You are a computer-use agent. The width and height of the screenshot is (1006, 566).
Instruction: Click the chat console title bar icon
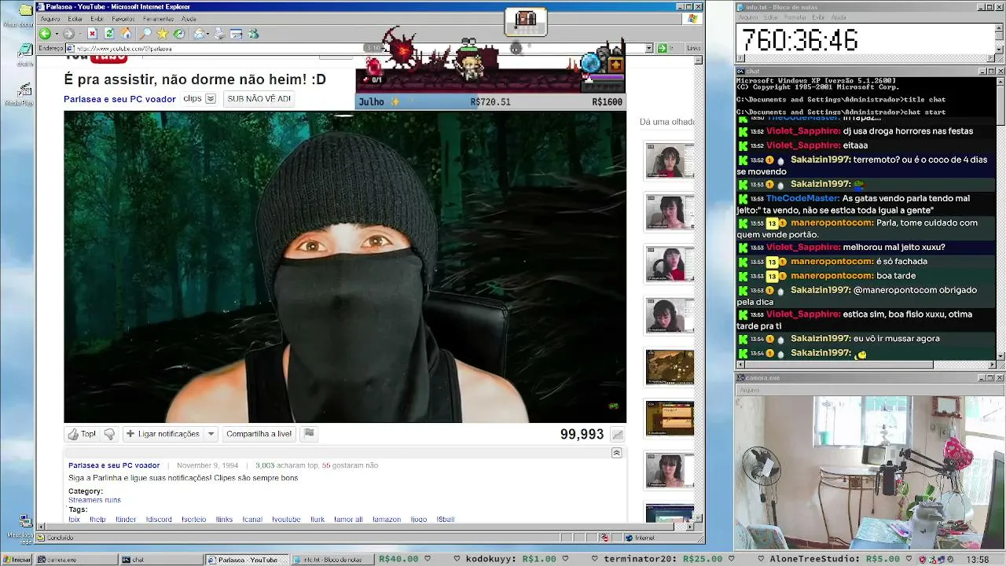point(740,71)
